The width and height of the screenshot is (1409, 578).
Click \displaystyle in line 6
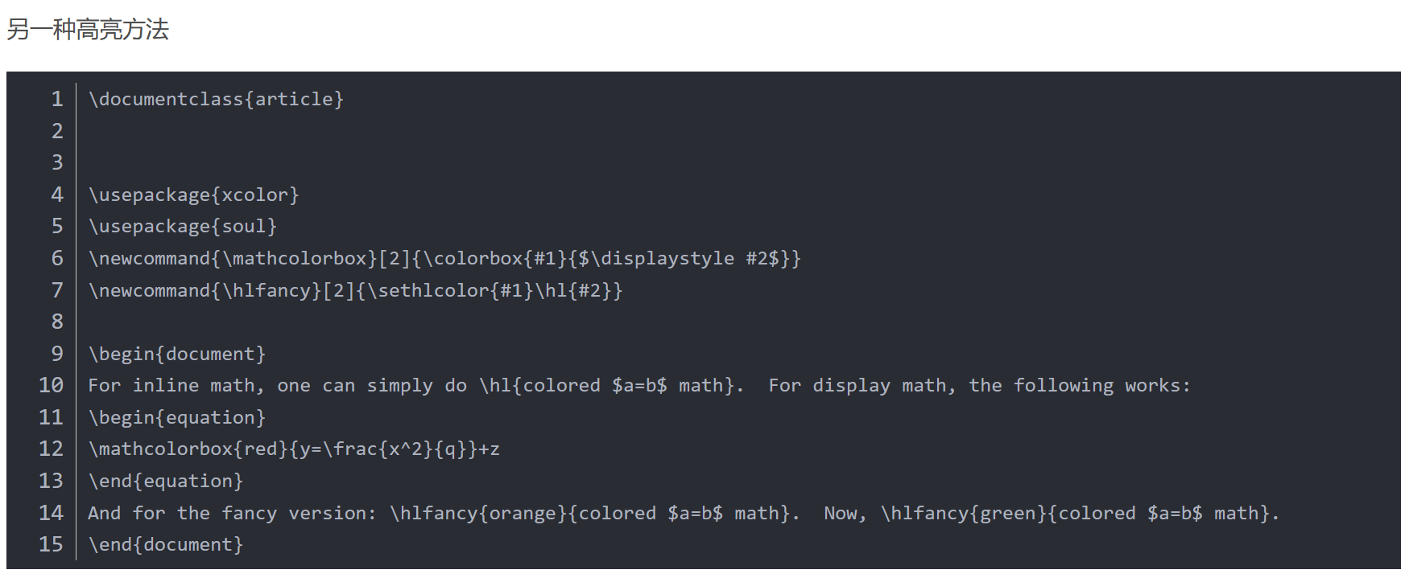[x=662, y=258]
